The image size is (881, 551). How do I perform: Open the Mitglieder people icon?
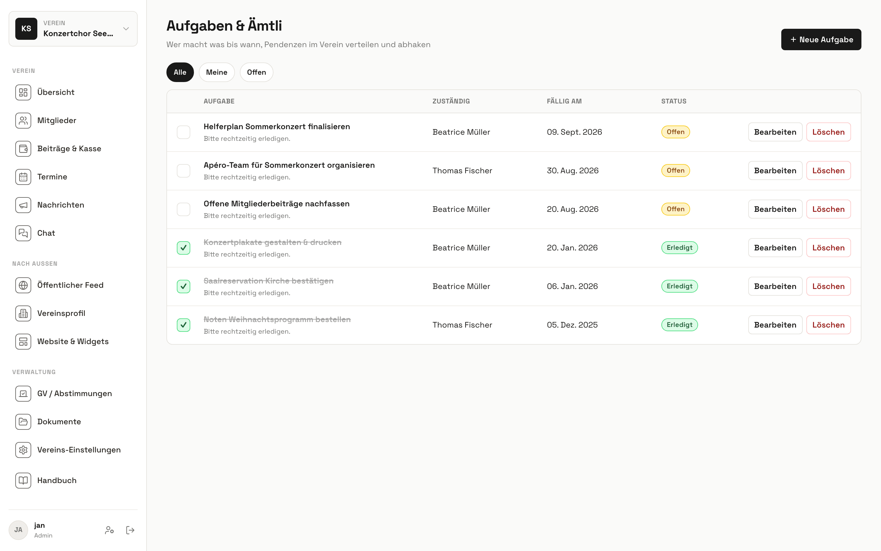coord(23,120)
